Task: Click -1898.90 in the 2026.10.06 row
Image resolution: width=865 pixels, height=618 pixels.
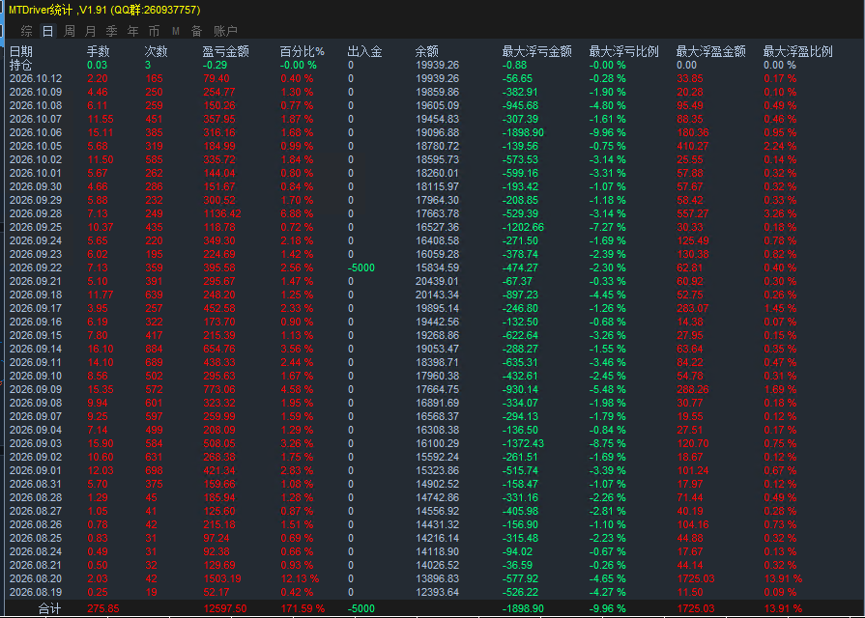Action: pyautogui.click(x=523, y=133)
